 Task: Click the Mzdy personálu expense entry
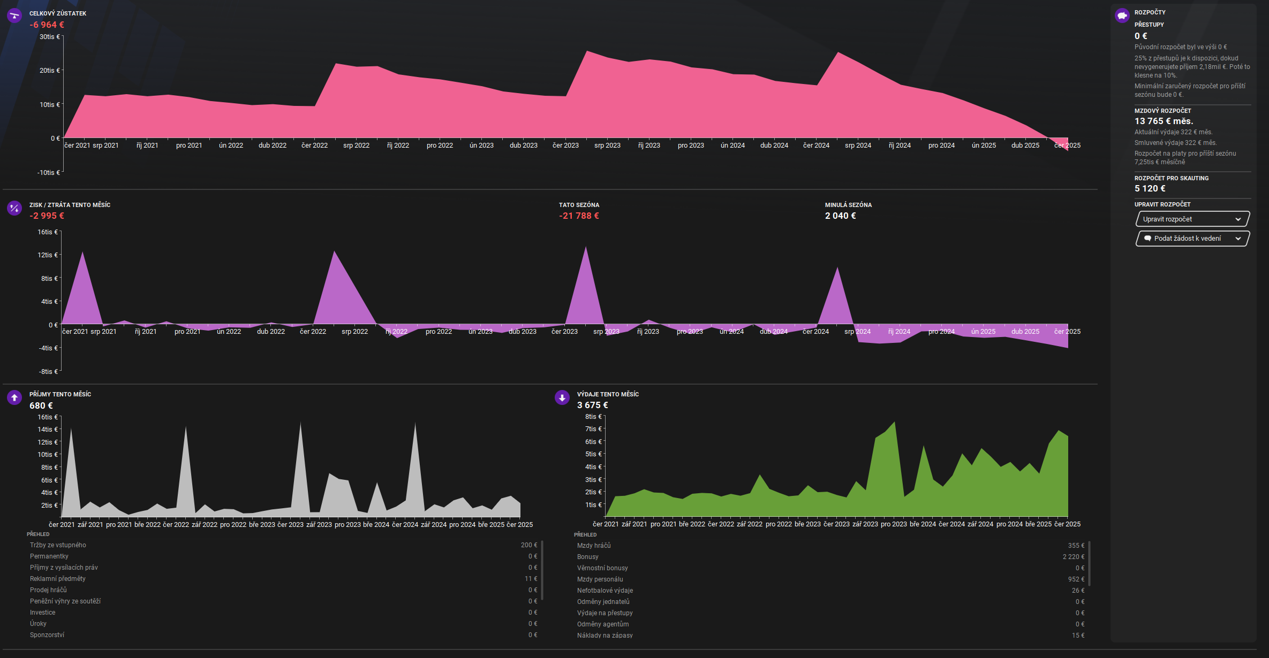[x=600, y=579]
